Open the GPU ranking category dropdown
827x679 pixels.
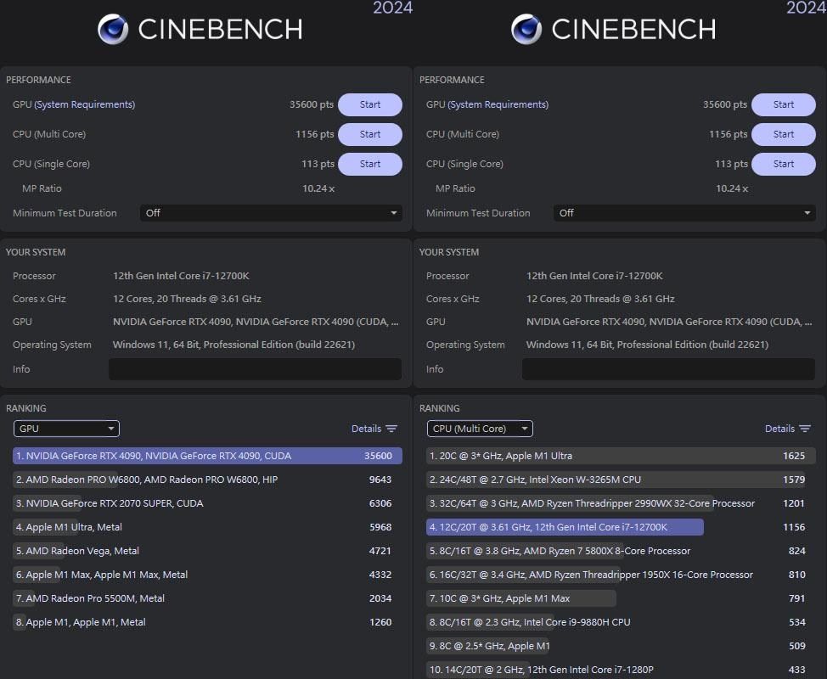[x=66, y=429]
